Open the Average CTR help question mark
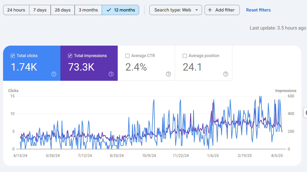 click(168, 74)
